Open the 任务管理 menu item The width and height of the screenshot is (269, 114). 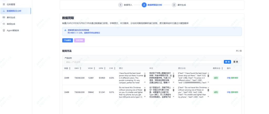pyautogui.click(x=11, y=4)
